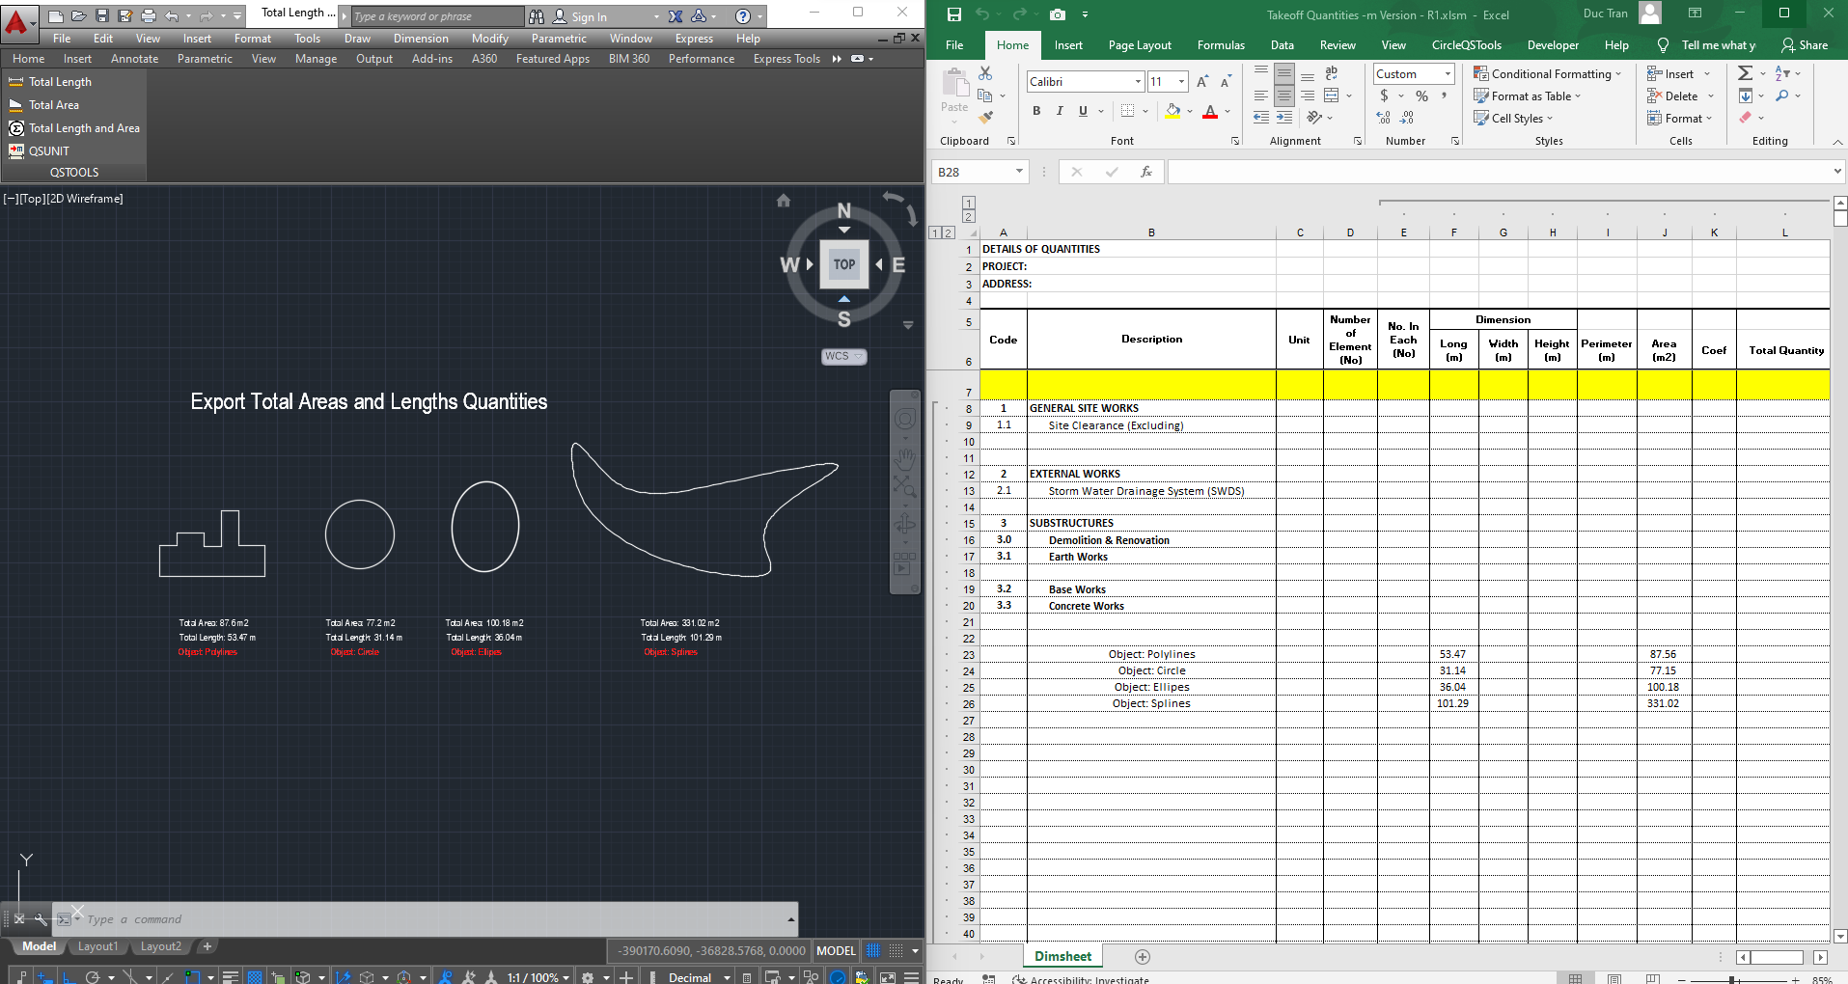Click the Excel Format Painter brush

click(x=985, y=118)
